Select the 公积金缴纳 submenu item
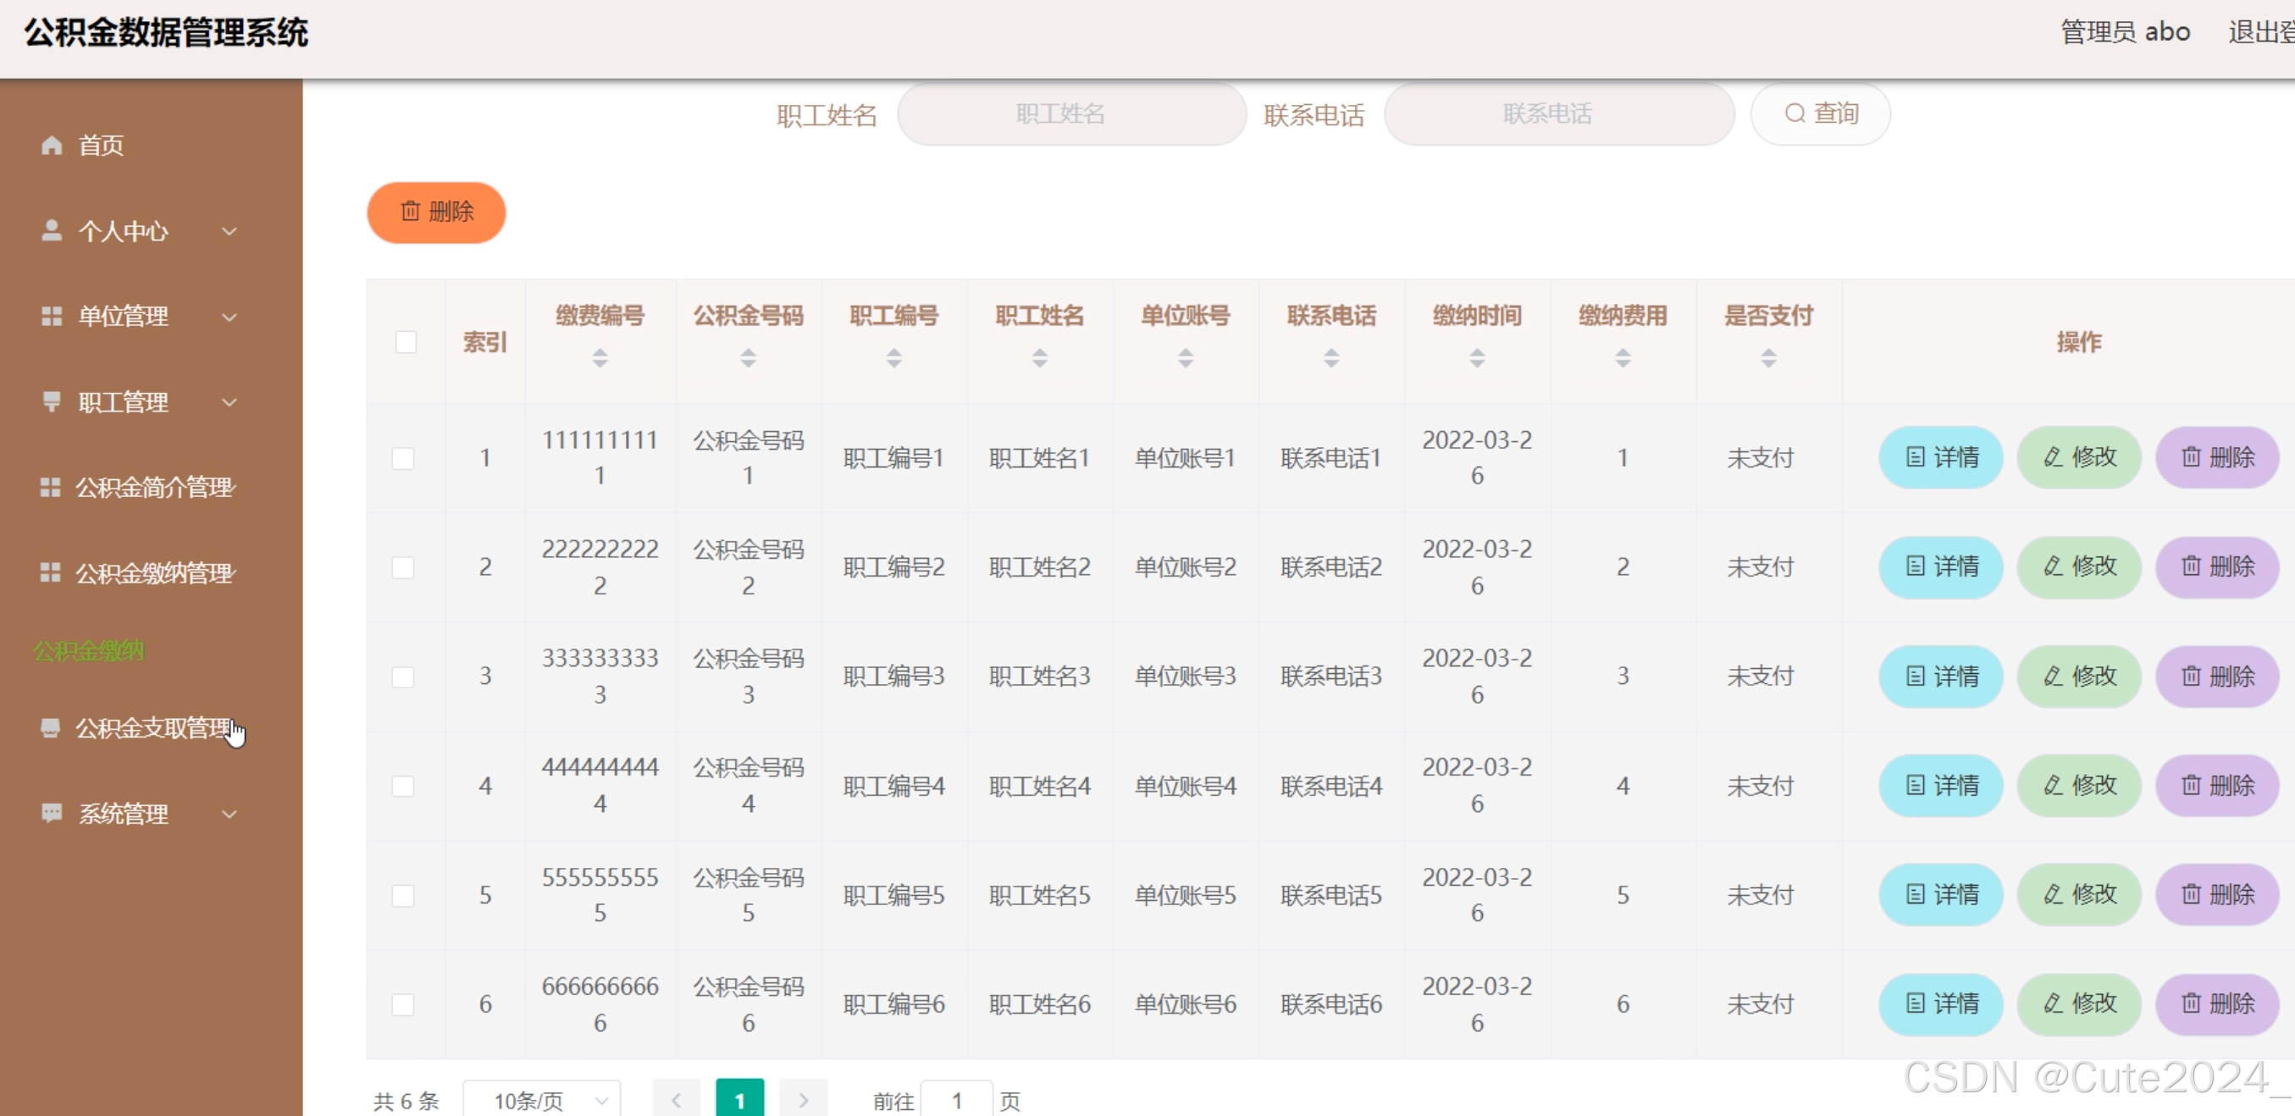 (x=89, y=651)
